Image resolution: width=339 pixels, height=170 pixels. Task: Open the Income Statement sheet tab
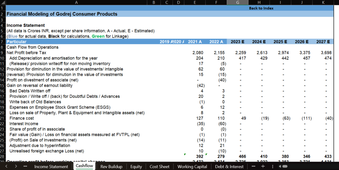51,166
